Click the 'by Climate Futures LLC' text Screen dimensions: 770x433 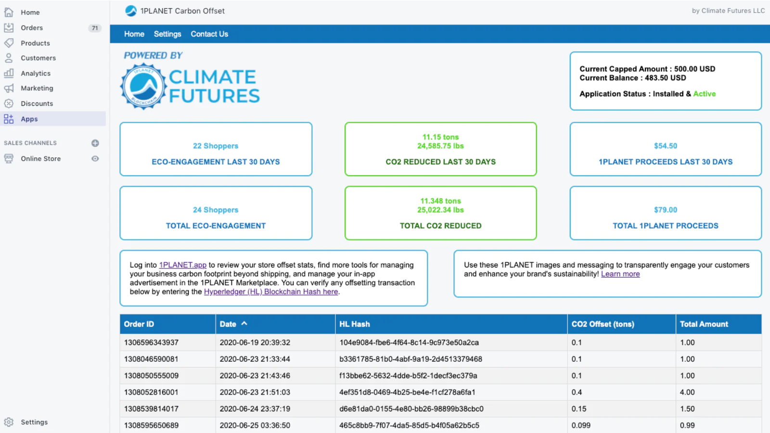[728, 11]
